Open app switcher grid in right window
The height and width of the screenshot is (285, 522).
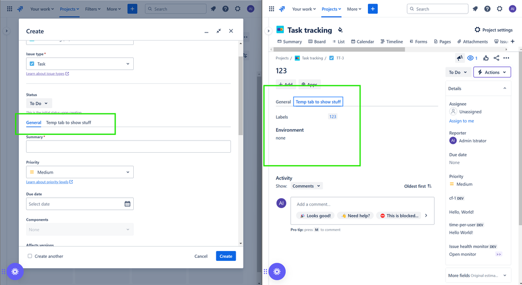coord(271,9)
